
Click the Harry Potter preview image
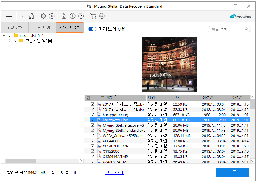[x=170, y=65]
